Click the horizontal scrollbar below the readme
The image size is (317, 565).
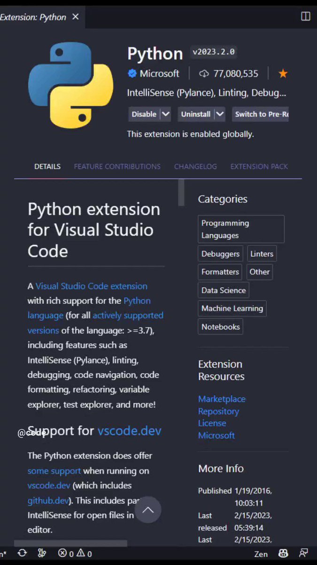click(70, 543)
